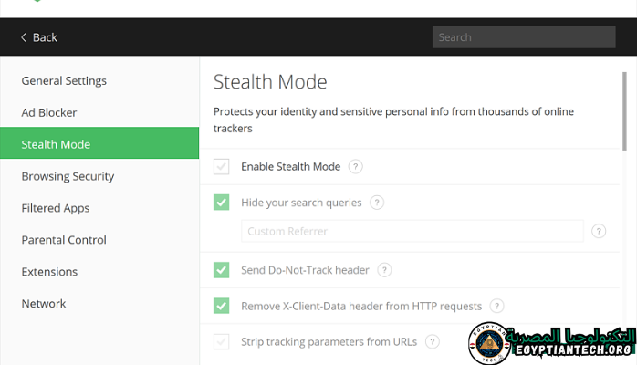The width and height of the screenshot is (637, 365).
Task: Click the Back arrow chevron
Action: click(x=23, y=37)
